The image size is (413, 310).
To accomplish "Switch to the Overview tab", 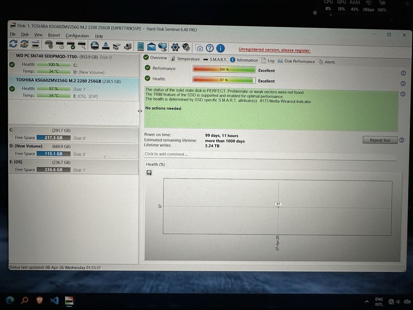I will [x=155, y=58].
